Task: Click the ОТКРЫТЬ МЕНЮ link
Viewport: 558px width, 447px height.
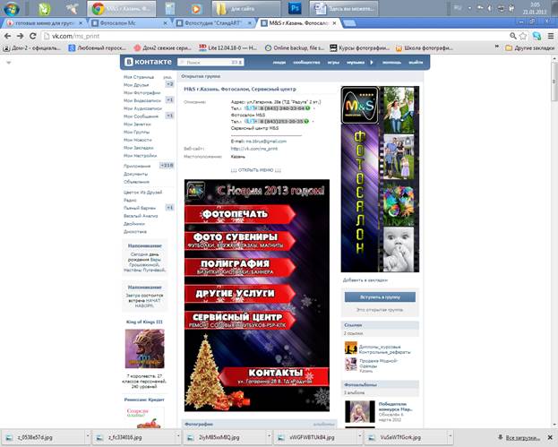Action: (256, 170)
